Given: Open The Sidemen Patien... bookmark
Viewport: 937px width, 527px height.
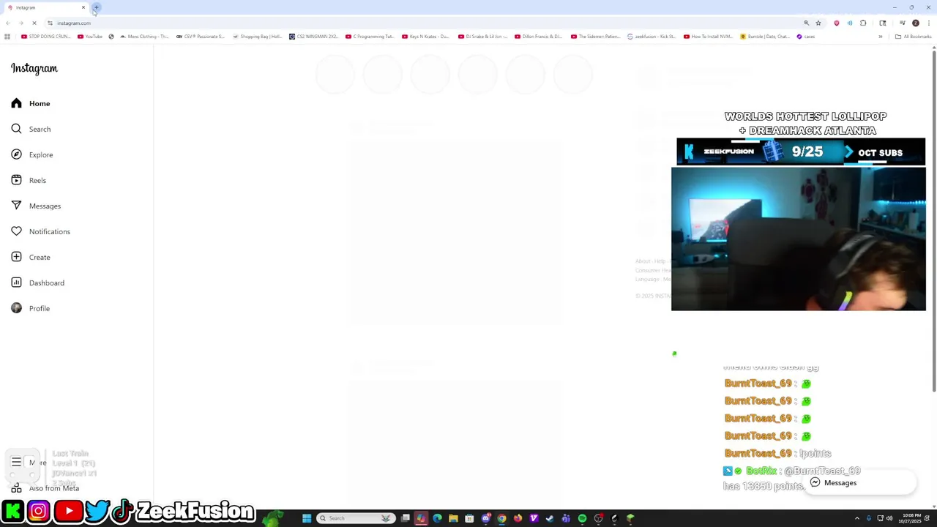Looking at the screenshot, I should click(596, 37).
